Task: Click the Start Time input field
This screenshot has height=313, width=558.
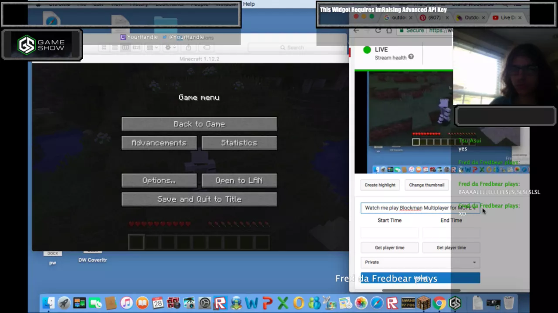Action: click(x=390, y=233)
